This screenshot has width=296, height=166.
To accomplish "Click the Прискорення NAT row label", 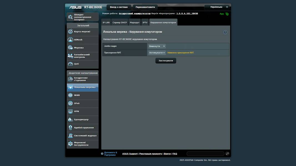I will [113, 53].
